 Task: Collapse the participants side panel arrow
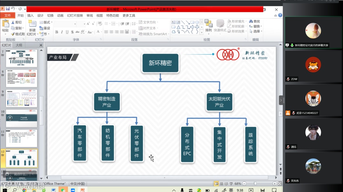click(281, 100)
